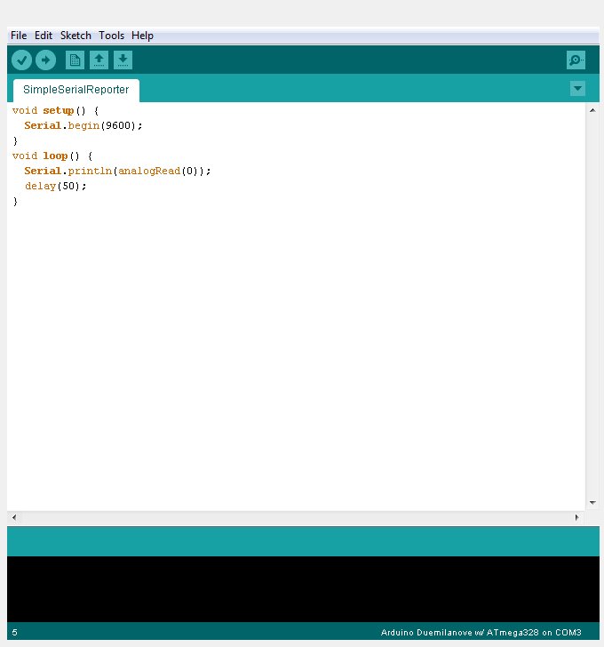Click the board info 'Arduino Duemilanove w/ ATmega328 on COM3'
The image size is (604, 647).
point(481,633)
